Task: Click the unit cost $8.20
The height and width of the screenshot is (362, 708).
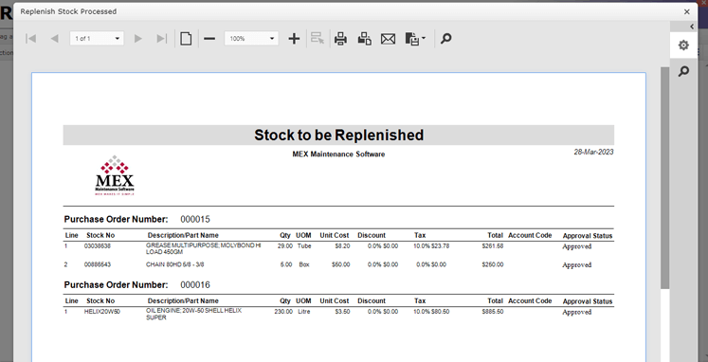Action: 342,246
